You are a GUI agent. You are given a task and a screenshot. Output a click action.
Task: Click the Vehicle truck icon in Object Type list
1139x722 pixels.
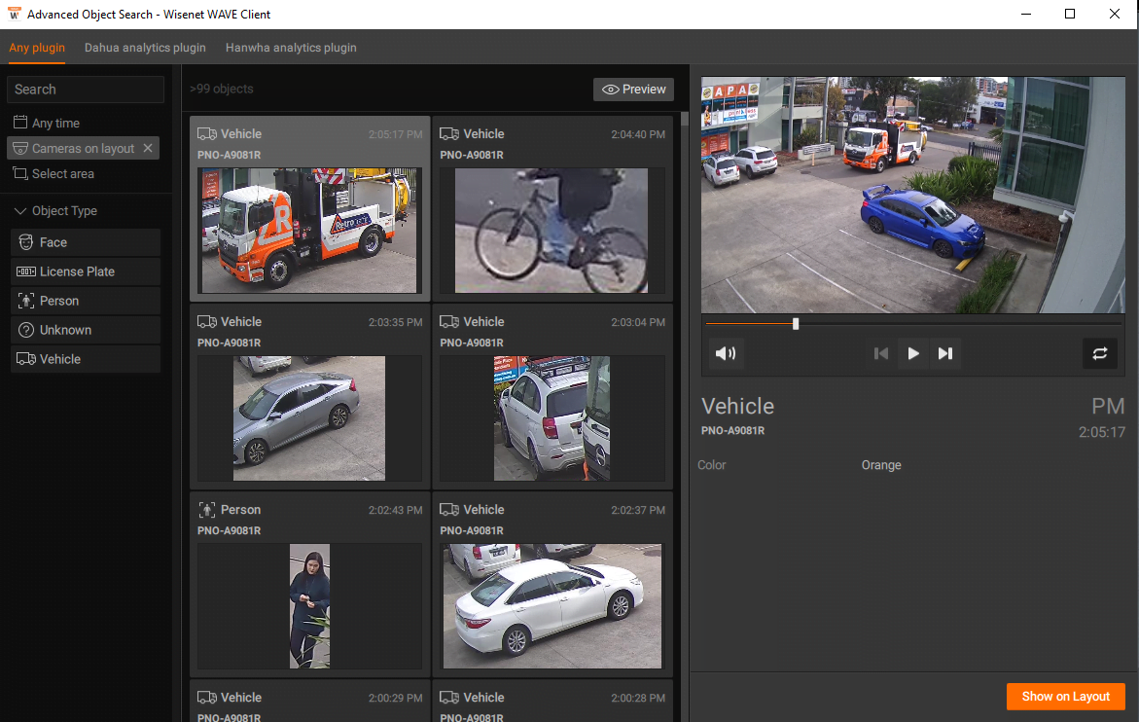pos(26,359)
